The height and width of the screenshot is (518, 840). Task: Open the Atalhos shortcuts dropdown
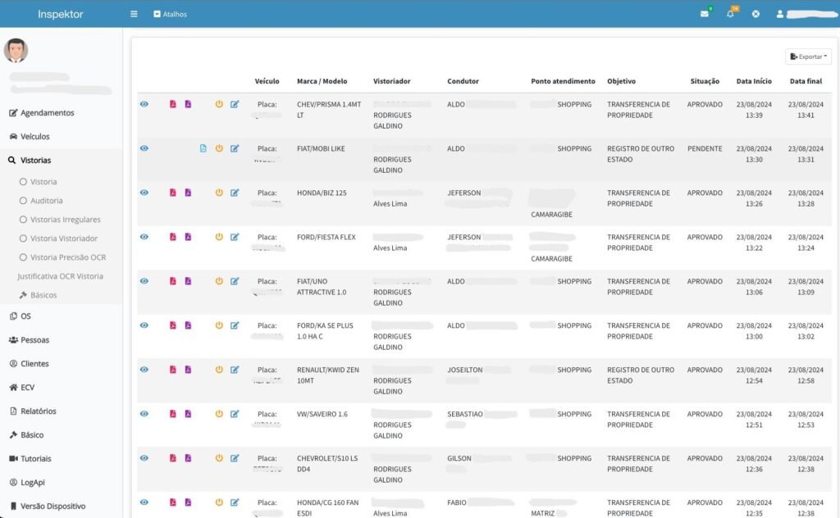[170, 14]
